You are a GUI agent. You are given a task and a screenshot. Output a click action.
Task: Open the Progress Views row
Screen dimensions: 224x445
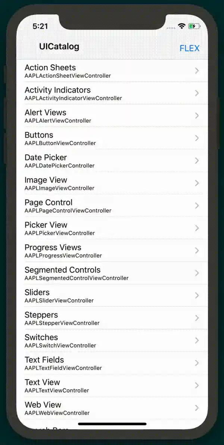pyautogui.click(x=112, y=251)
